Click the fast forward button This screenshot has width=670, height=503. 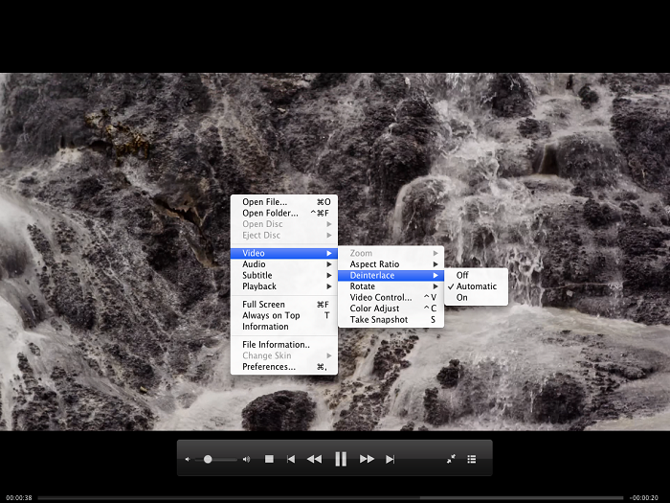[x=367, y=459]
